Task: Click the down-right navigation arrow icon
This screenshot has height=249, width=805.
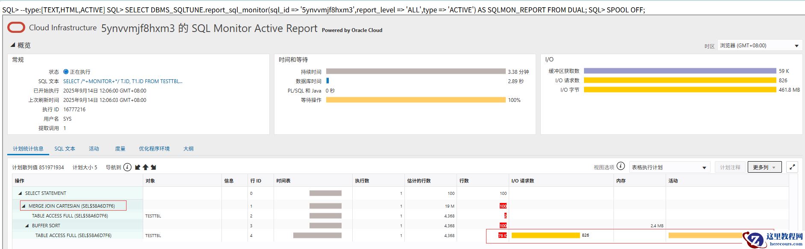Action: pyautogui.click(x=153, y=167)
